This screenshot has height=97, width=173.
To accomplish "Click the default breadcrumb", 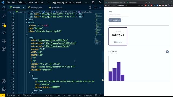I will pos(58,12).
